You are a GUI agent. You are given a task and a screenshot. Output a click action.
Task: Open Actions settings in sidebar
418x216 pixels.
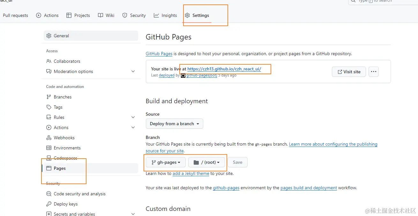91,127
